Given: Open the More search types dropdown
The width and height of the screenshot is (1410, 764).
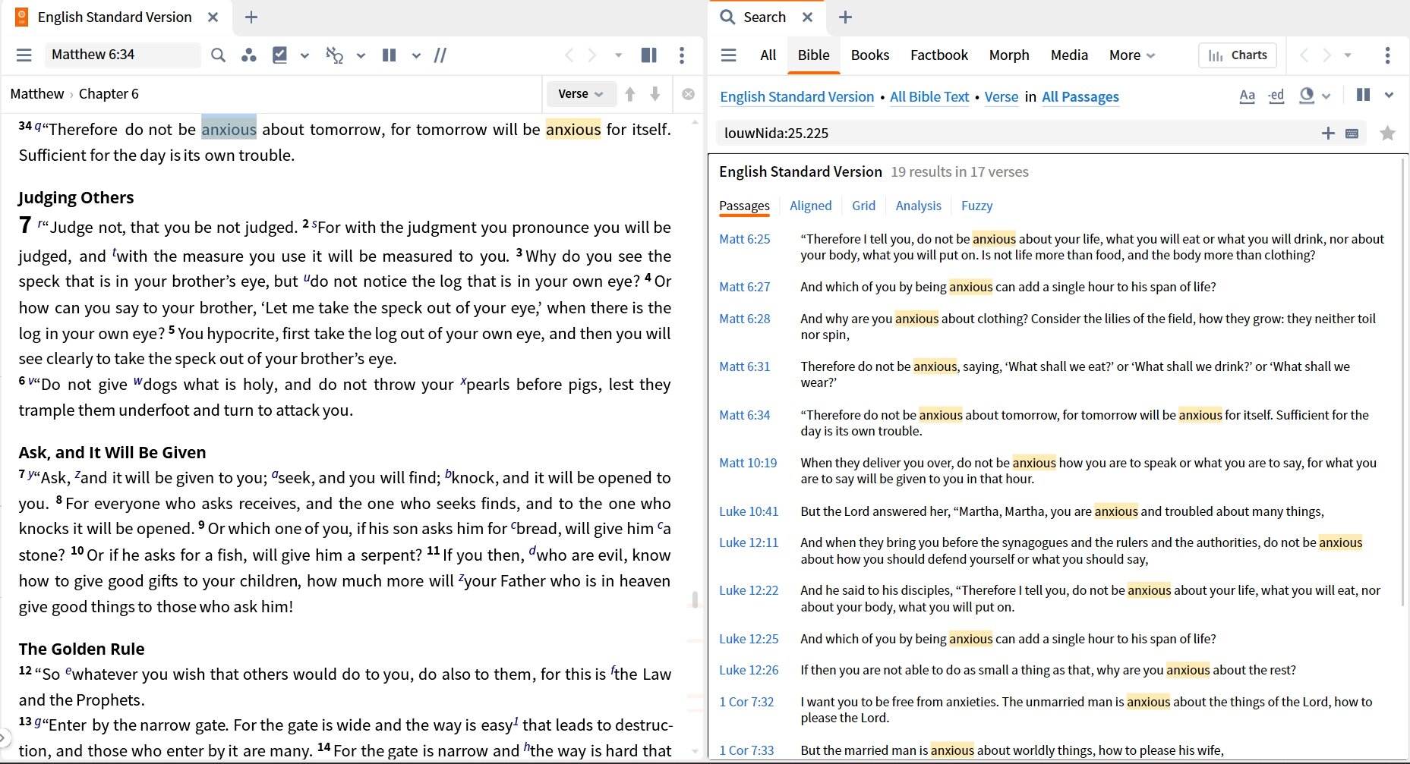Looking at the screenshot, I should click(1132, 55).
